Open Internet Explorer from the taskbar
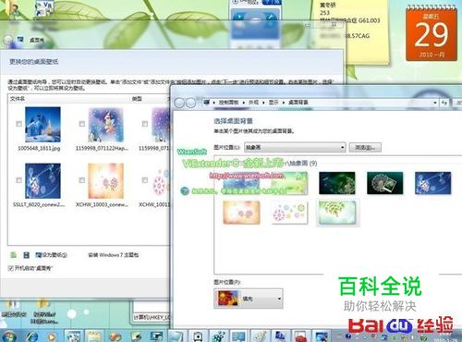This screenshot has height=342, width=462. [32, 337]
